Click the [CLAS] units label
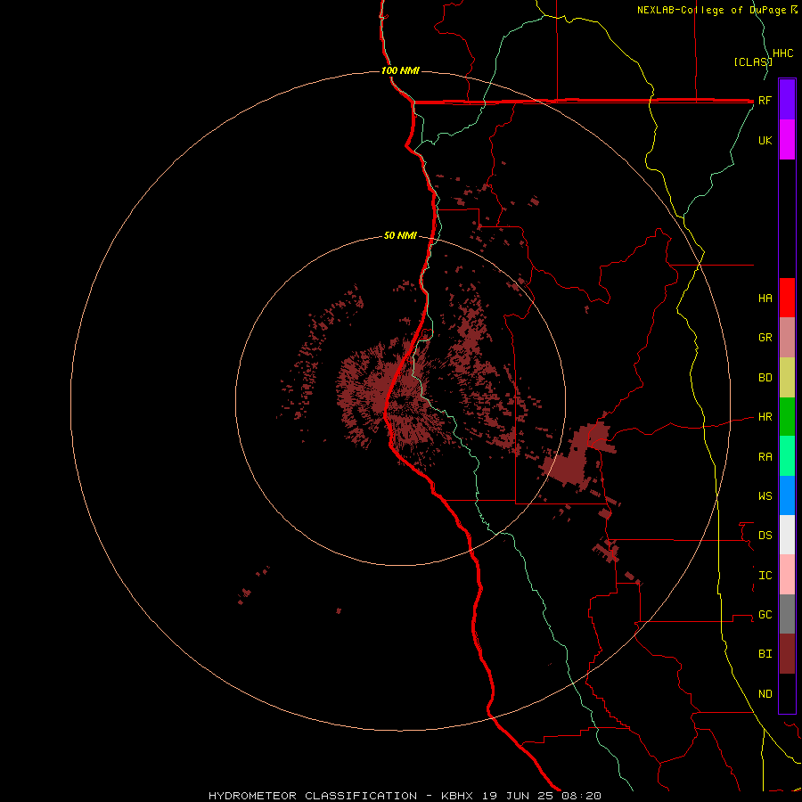Screen dimensions: 802x802 753,61
